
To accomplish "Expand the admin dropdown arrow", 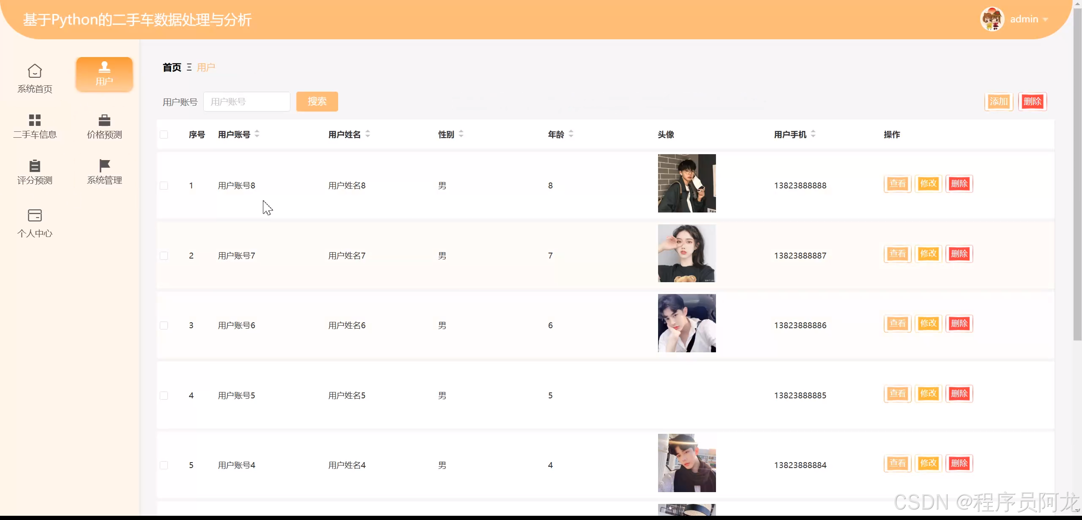I will click(1046, 19).
